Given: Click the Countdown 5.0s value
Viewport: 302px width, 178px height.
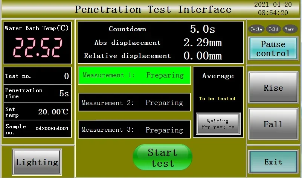Looking at the screenshot, I should [x=202, y=29].
